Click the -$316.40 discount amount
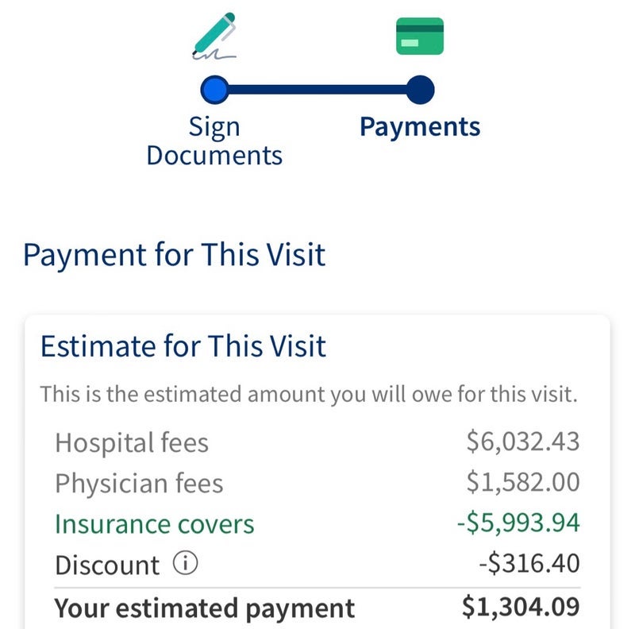 (529, 565)
